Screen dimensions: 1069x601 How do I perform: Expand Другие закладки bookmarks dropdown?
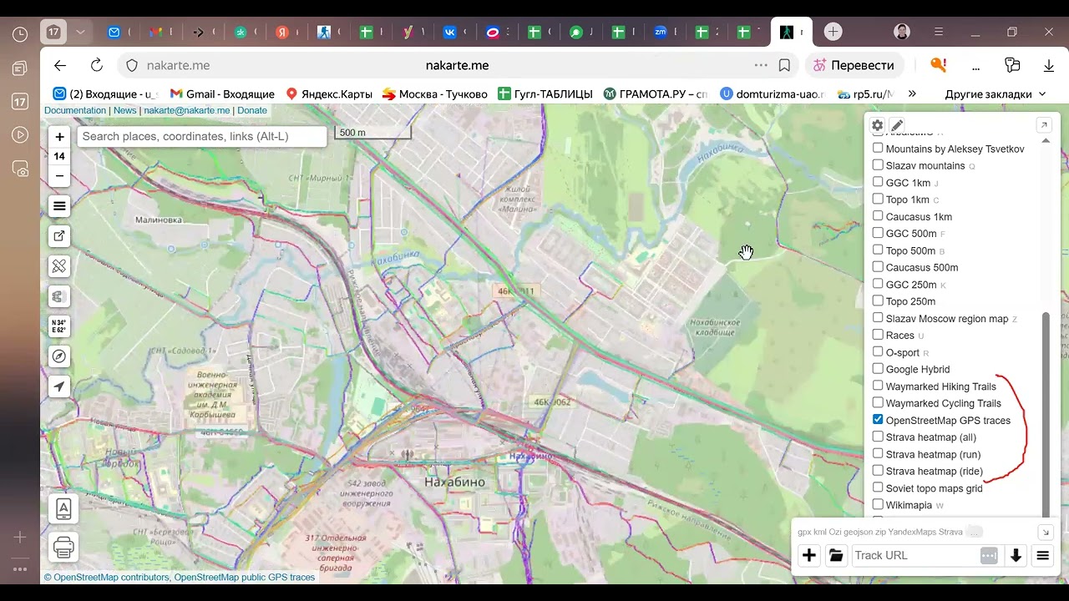[x=996, y=94]
